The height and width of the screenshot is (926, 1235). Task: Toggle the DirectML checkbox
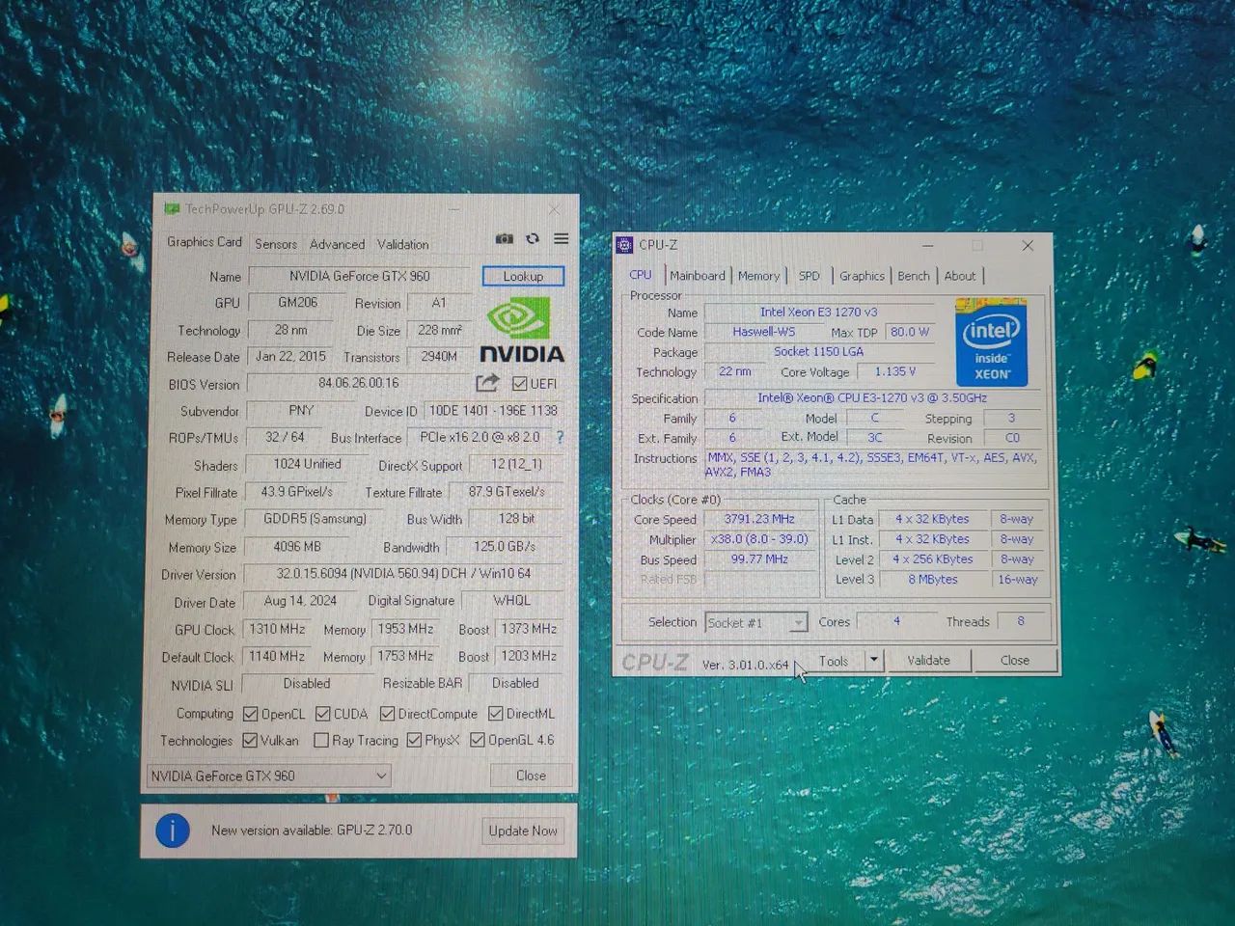click(x=496, y=714)
